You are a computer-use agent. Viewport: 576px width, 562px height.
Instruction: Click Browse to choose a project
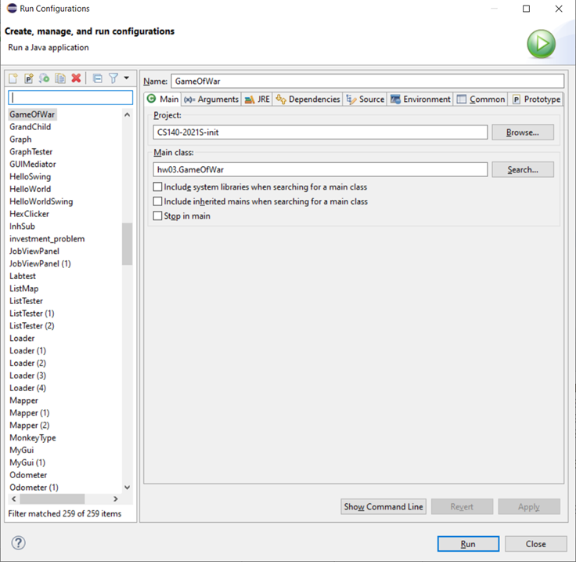(522, 132)
